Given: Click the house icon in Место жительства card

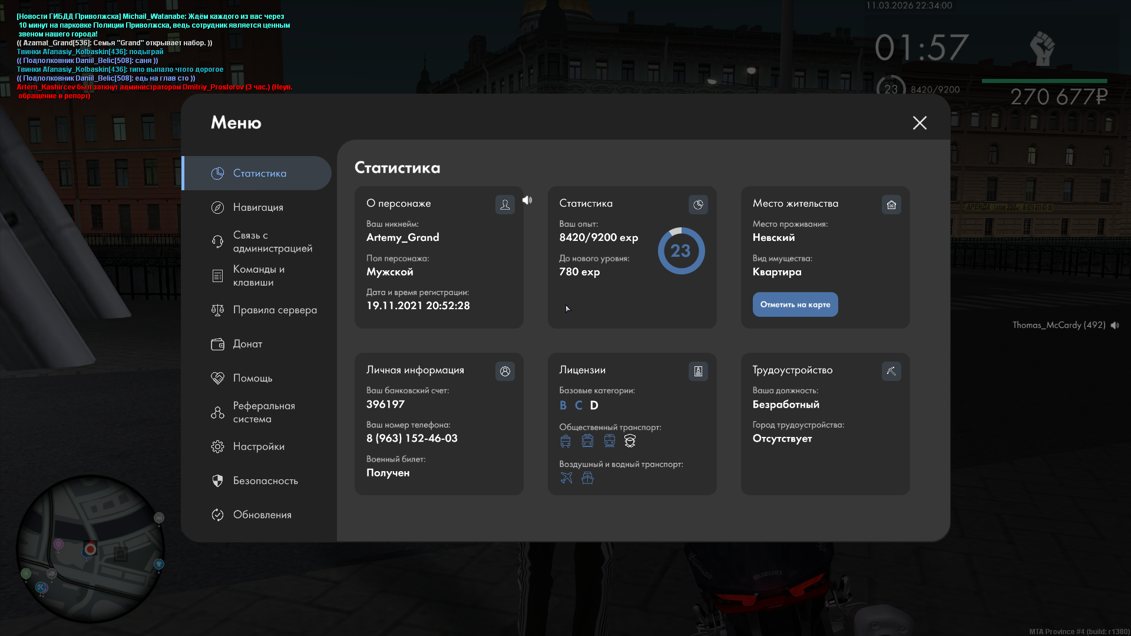Looking at the screenshot, I should (891, 204).
